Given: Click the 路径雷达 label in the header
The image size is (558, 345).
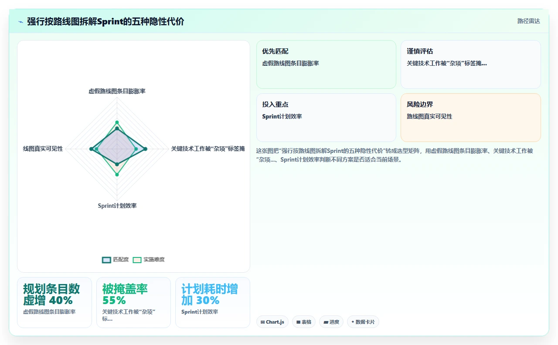Looking at the screenshot, I should point(528,21).
